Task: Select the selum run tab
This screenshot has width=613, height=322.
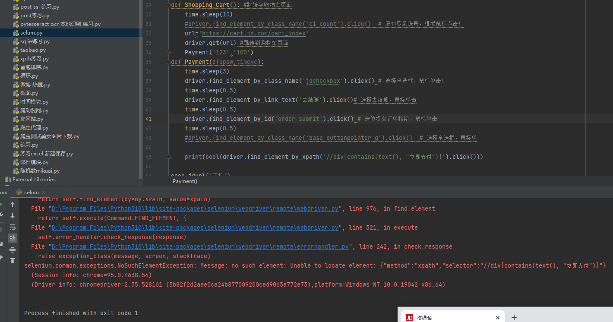Action: click(x=31, y=193)
